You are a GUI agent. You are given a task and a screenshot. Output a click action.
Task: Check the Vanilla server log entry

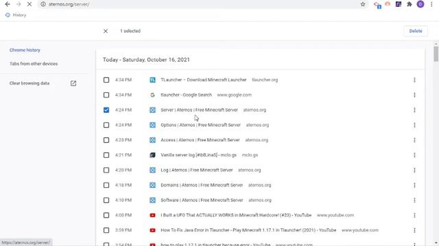[106, 155]
